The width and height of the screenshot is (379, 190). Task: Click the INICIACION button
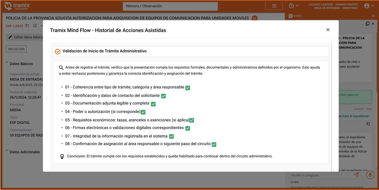pyautogui.click(x=16, y=49)
